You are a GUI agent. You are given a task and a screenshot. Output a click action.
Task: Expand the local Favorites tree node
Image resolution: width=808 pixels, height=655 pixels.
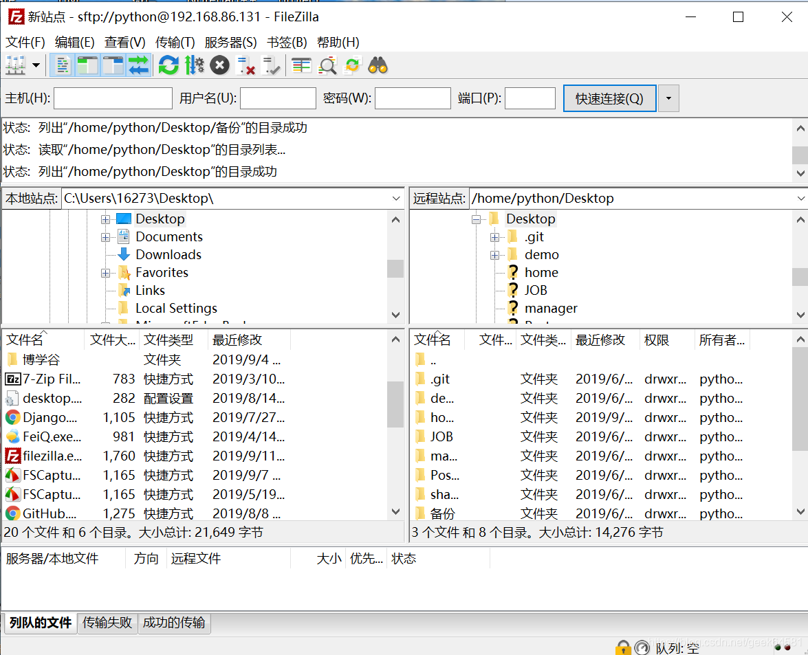click(x=106, y=273)
